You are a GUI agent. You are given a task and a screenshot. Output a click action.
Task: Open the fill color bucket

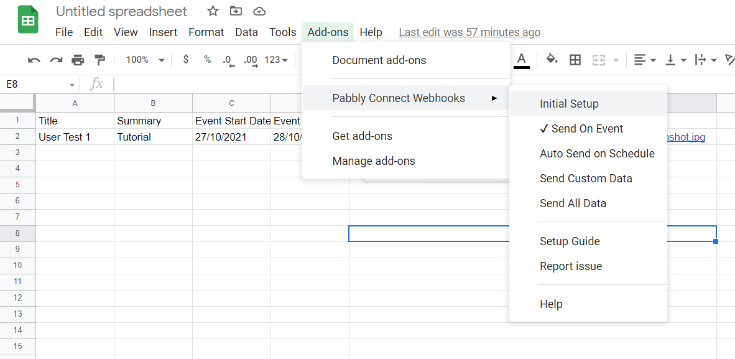tap(552, 60)
